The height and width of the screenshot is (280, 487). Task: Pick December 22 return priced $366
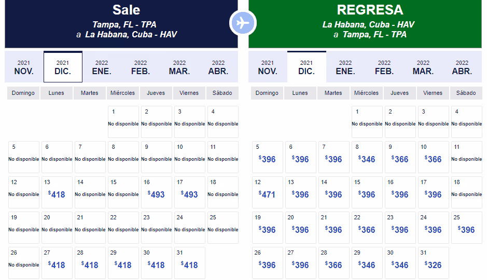click(x=367, y=228)
